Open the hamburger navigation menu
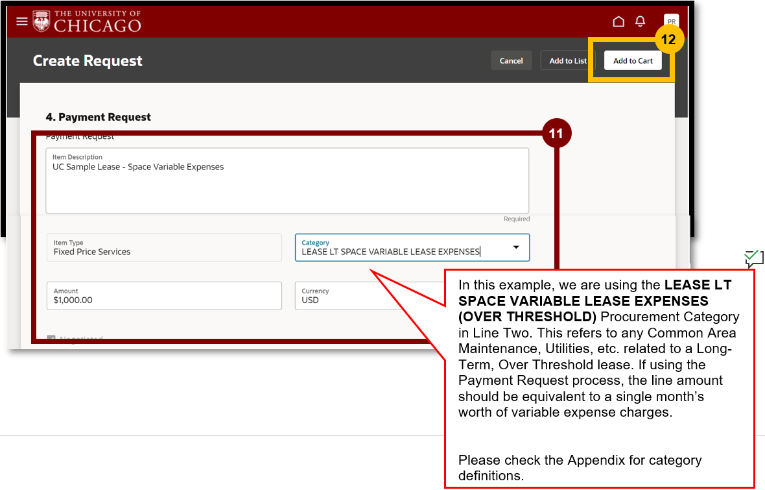The image size is (765, 490). click(22, 21)
